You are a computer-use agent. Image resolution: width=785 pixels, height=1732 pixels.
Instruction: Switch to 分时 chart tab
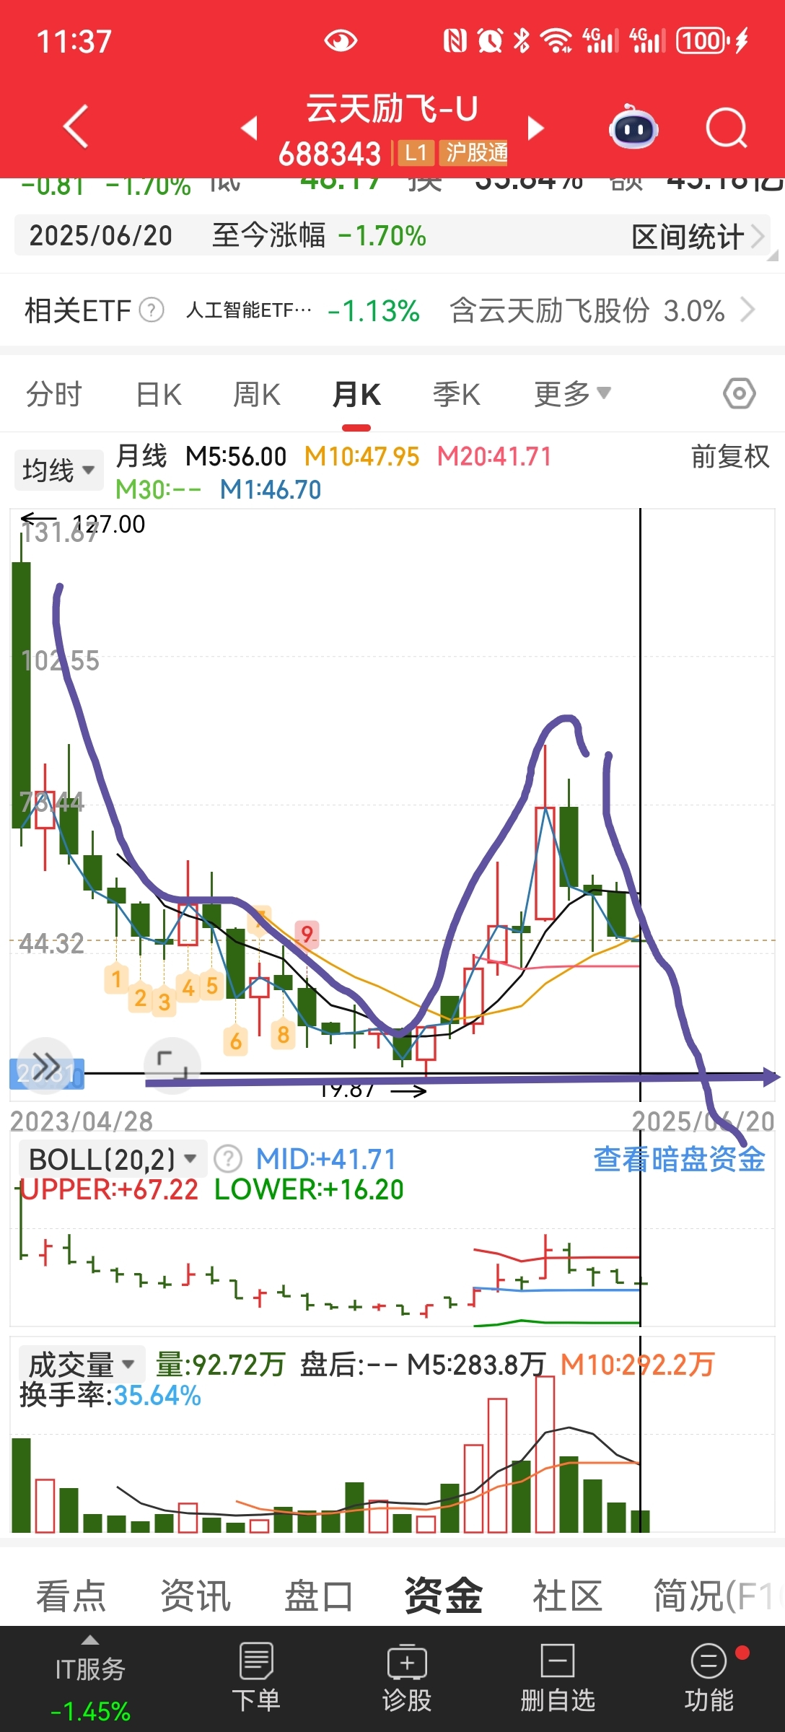(x=54, y=394)
